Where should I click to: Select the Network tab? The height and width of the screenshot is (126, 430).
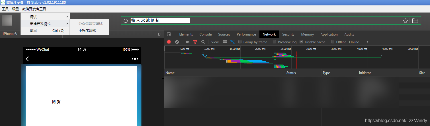[269, 34]
